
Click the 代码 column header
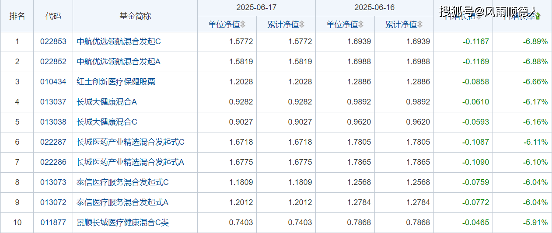(53, 16)
